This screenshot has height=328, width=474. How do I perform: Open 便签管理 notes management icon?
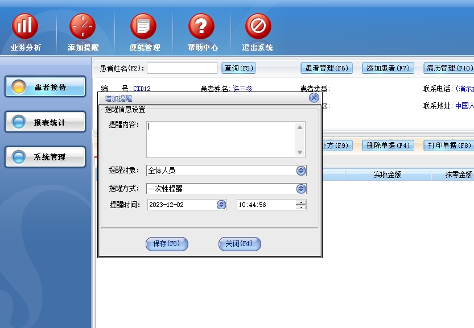tap(143, 27)
